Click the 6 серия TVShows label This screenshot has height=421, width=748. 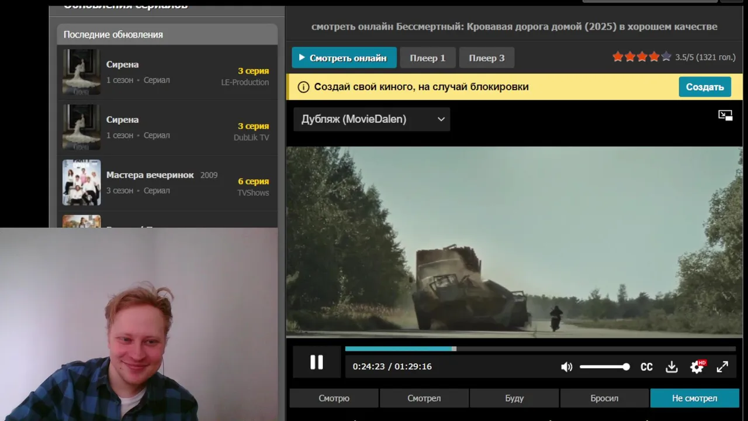click(253, 187)
